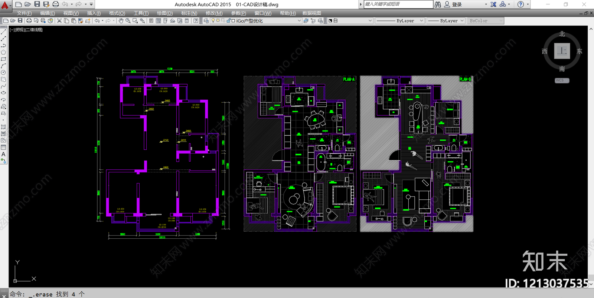Screen dimensions: 594x298
Task: Toggle the layer lock padlock icon
Action: (x=229, y=20)
